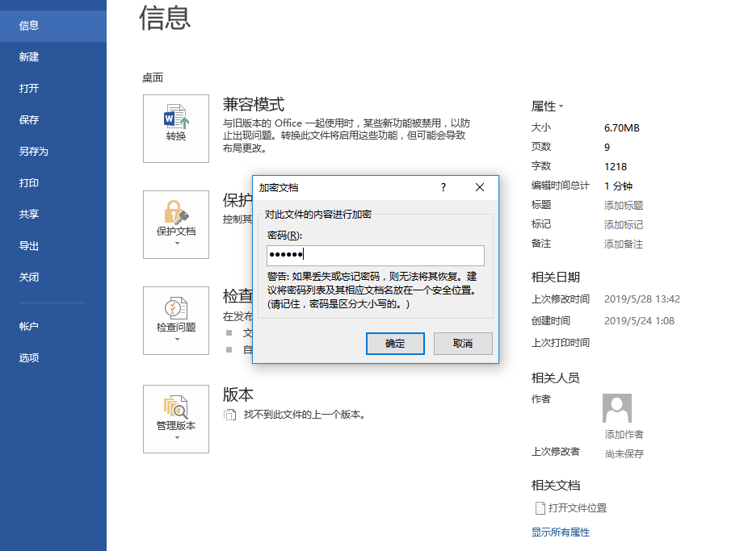Cancel the encryption dialog via 取消
Image resolution: width=744 pixels, height=551 pixels.
click(x=464, y=343)
